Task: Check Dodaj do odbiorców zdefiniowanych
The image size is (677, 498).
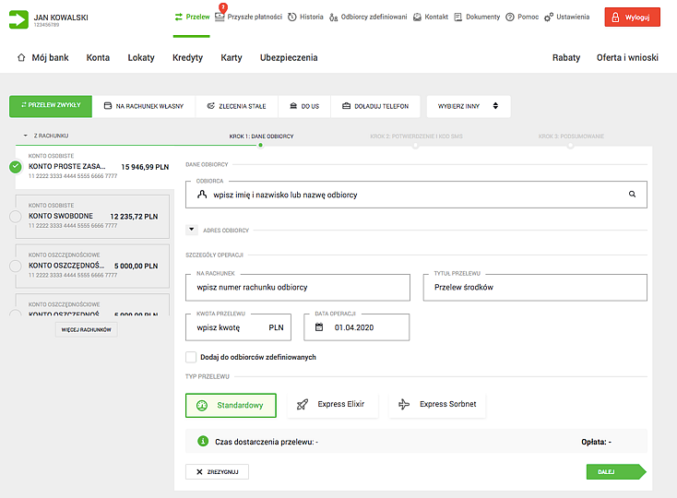Action: [x=191, y=357]
